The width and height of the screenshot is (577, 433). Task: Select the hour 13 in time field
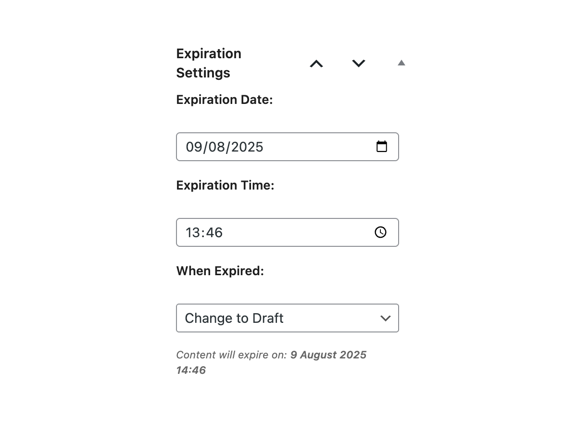tap(192, 233)
